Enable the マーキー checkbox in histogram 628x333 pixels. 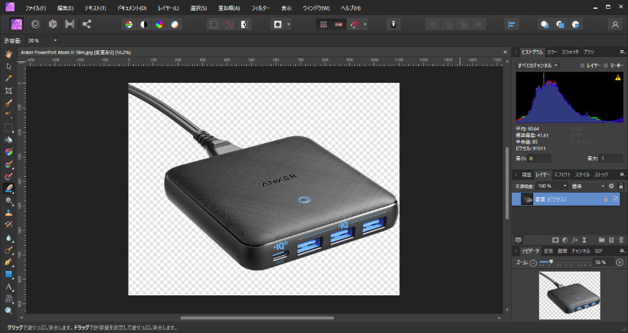coord(605,66)
